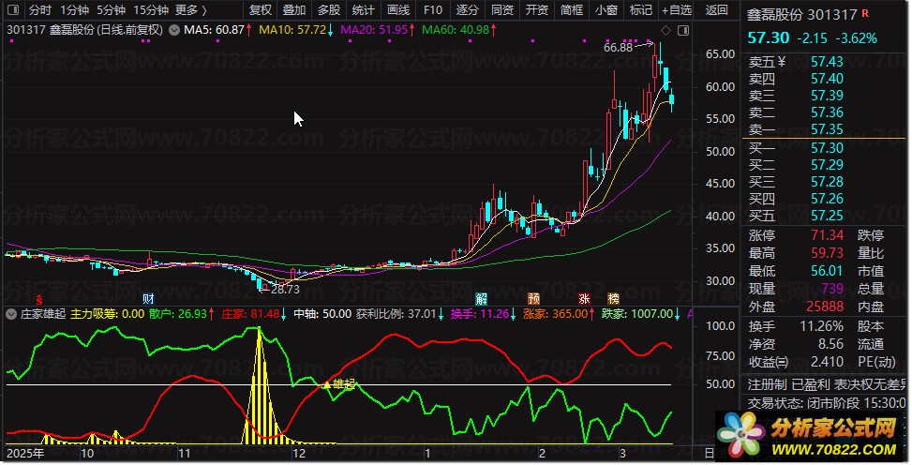This screenshot has height=465, width=912.
Task: Click the 涨停 71.34 value
Action: click(827, 235)
